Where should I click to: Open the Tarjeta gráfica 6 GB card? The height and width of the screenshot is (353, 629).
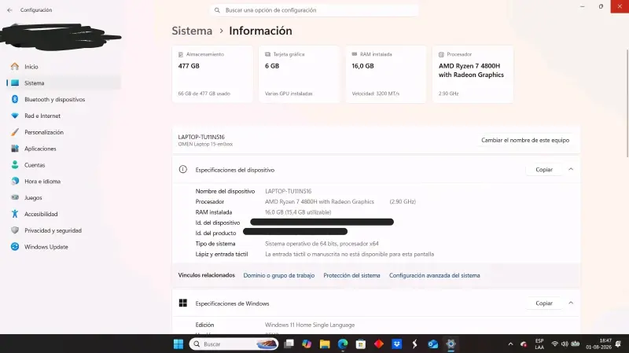300,74
